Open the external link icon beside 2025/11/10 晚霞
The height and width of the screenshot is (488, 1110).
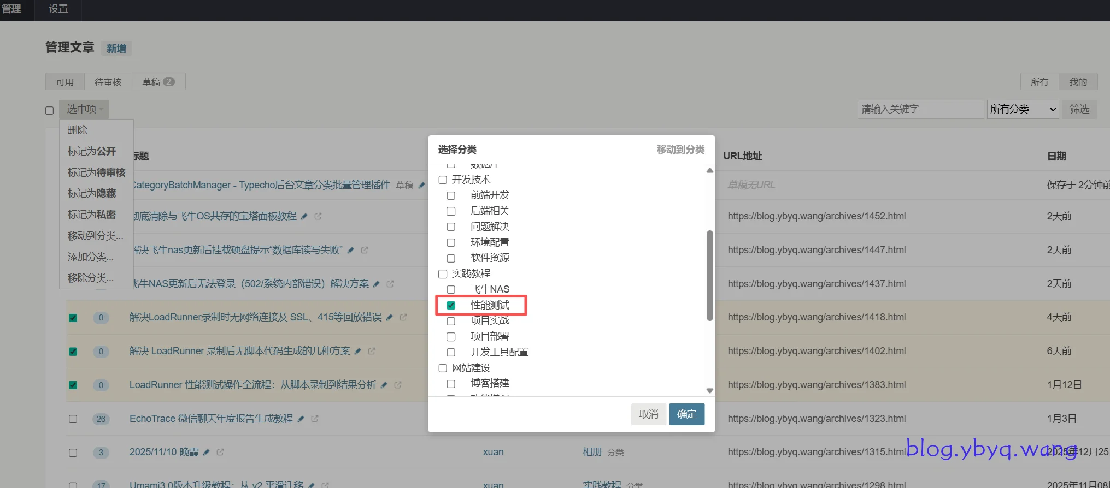(x=220, y=452)
